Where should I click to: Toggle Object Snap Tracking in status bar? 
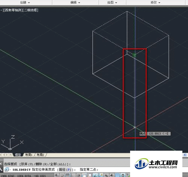coord(95,175)
